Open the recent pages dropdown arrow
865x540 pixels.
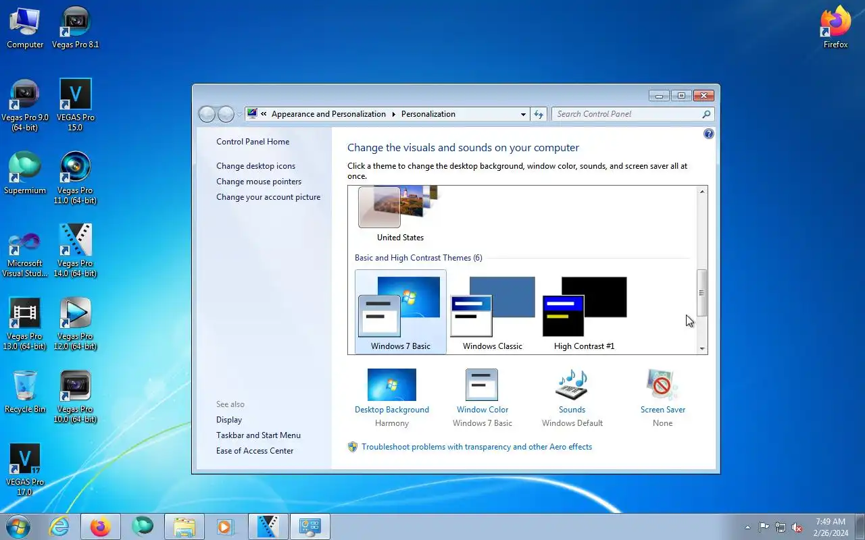(239, 115)
